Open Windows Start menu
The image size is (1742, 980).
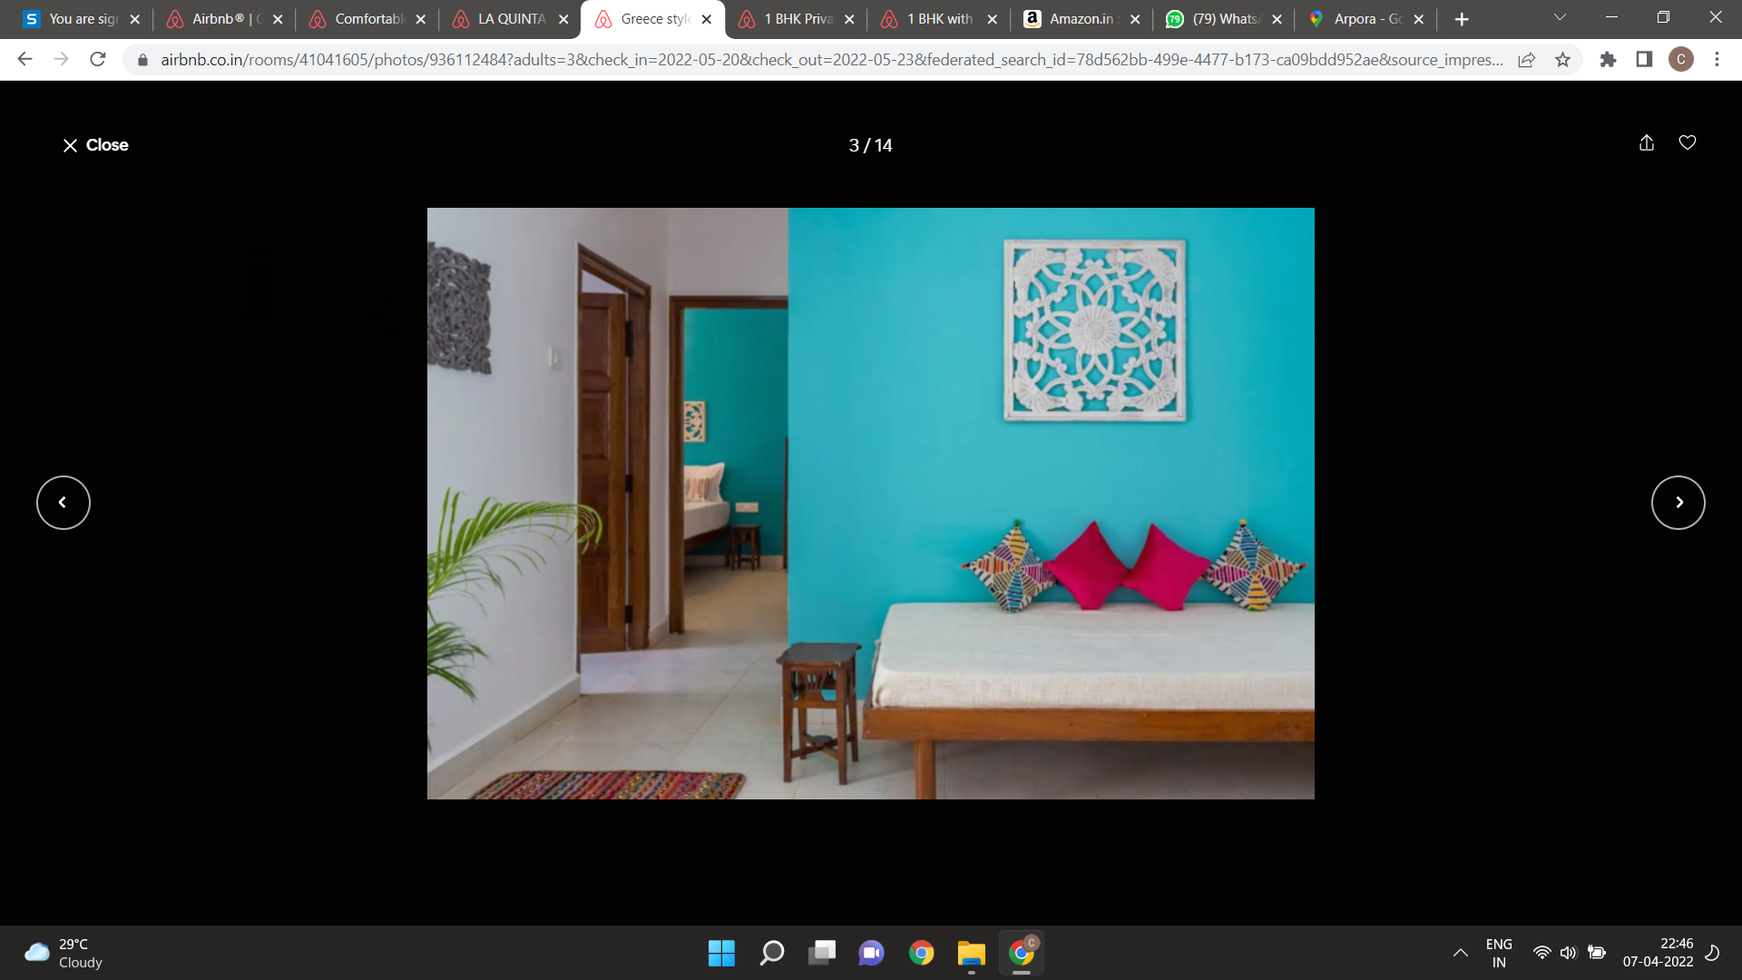(x=721, y=953)
